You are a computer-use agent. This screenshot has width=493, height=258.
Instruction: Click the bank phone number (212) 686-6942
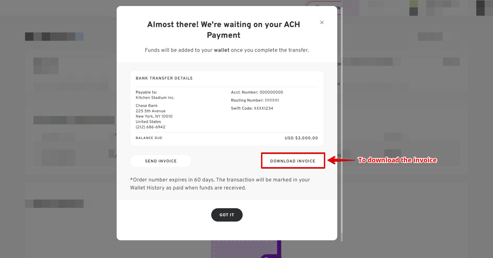point(150,127)
